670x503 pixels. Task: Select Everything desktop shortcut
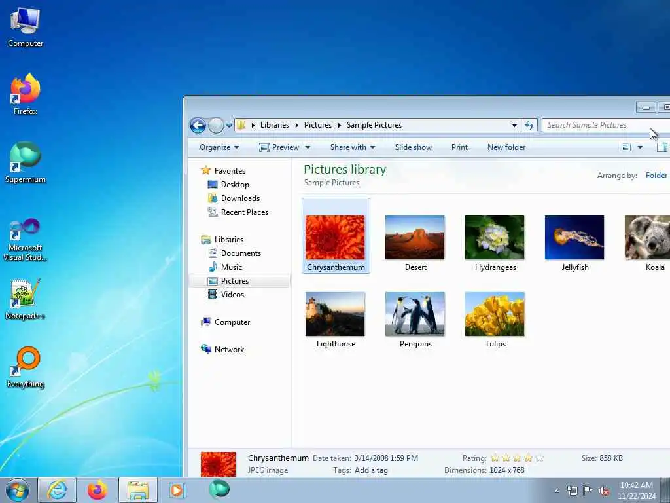[x=26, y=367]
